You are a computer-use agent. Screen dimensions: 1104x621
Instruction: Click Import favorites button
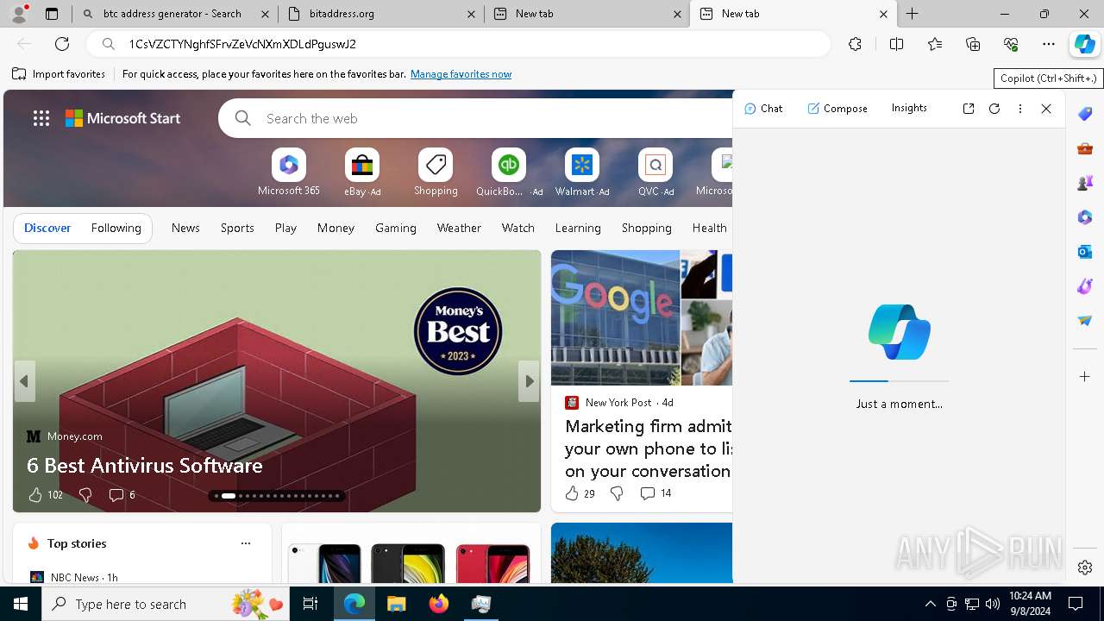(x=59, y=74)
